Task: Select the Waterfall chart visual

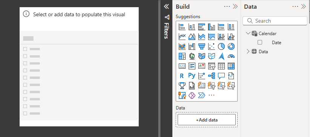Action: pos(192,46)
